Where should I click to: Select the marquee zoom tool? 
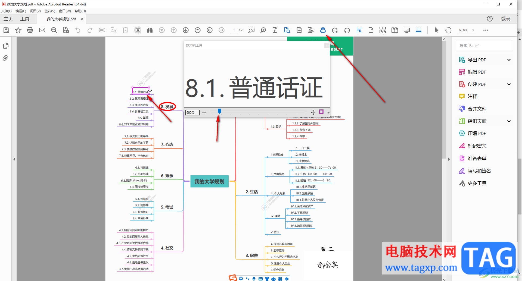pos(251,30)
